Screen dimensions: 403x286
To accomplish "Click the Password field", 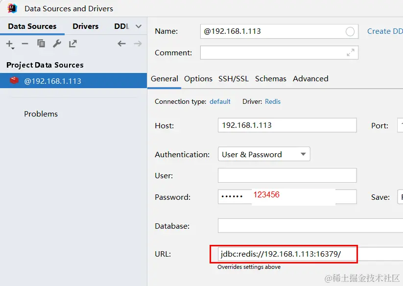I will 287,197.
